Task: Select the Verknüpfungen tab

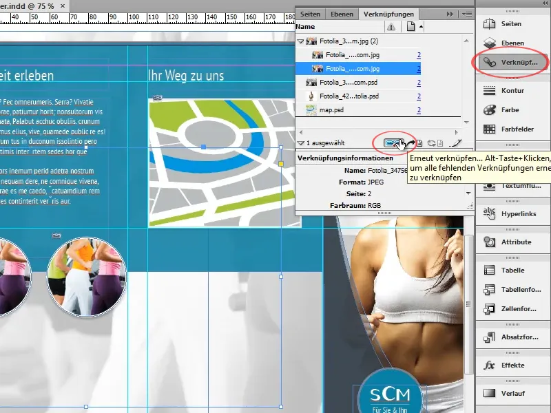Action: pos(388,14)
